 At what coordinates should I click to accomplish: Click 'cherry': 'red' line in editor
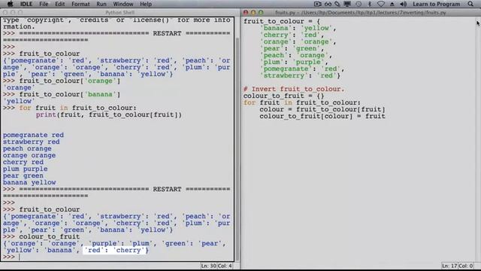(292, 35)
